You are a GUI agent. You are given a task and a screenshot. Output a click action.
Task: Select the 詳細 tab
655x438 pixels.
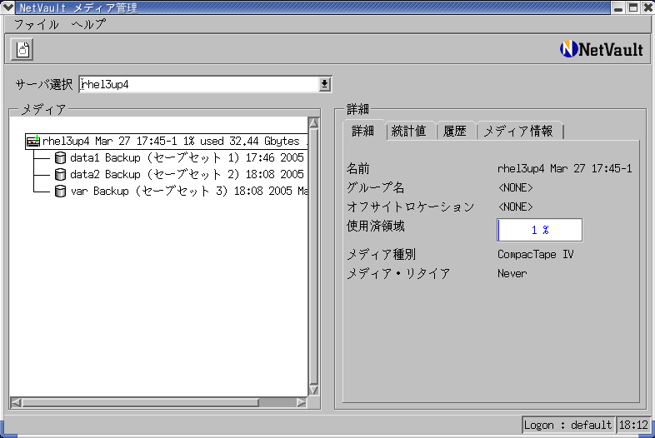point(362,131)
